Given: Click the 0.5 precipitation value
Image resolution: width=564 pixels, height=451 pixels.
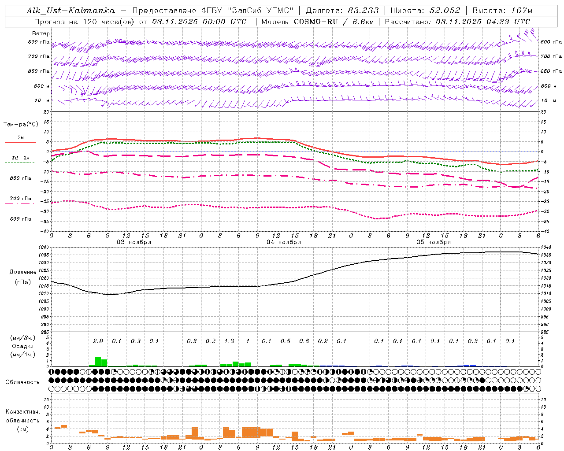Looking at the screenshot, I should 286,341.
